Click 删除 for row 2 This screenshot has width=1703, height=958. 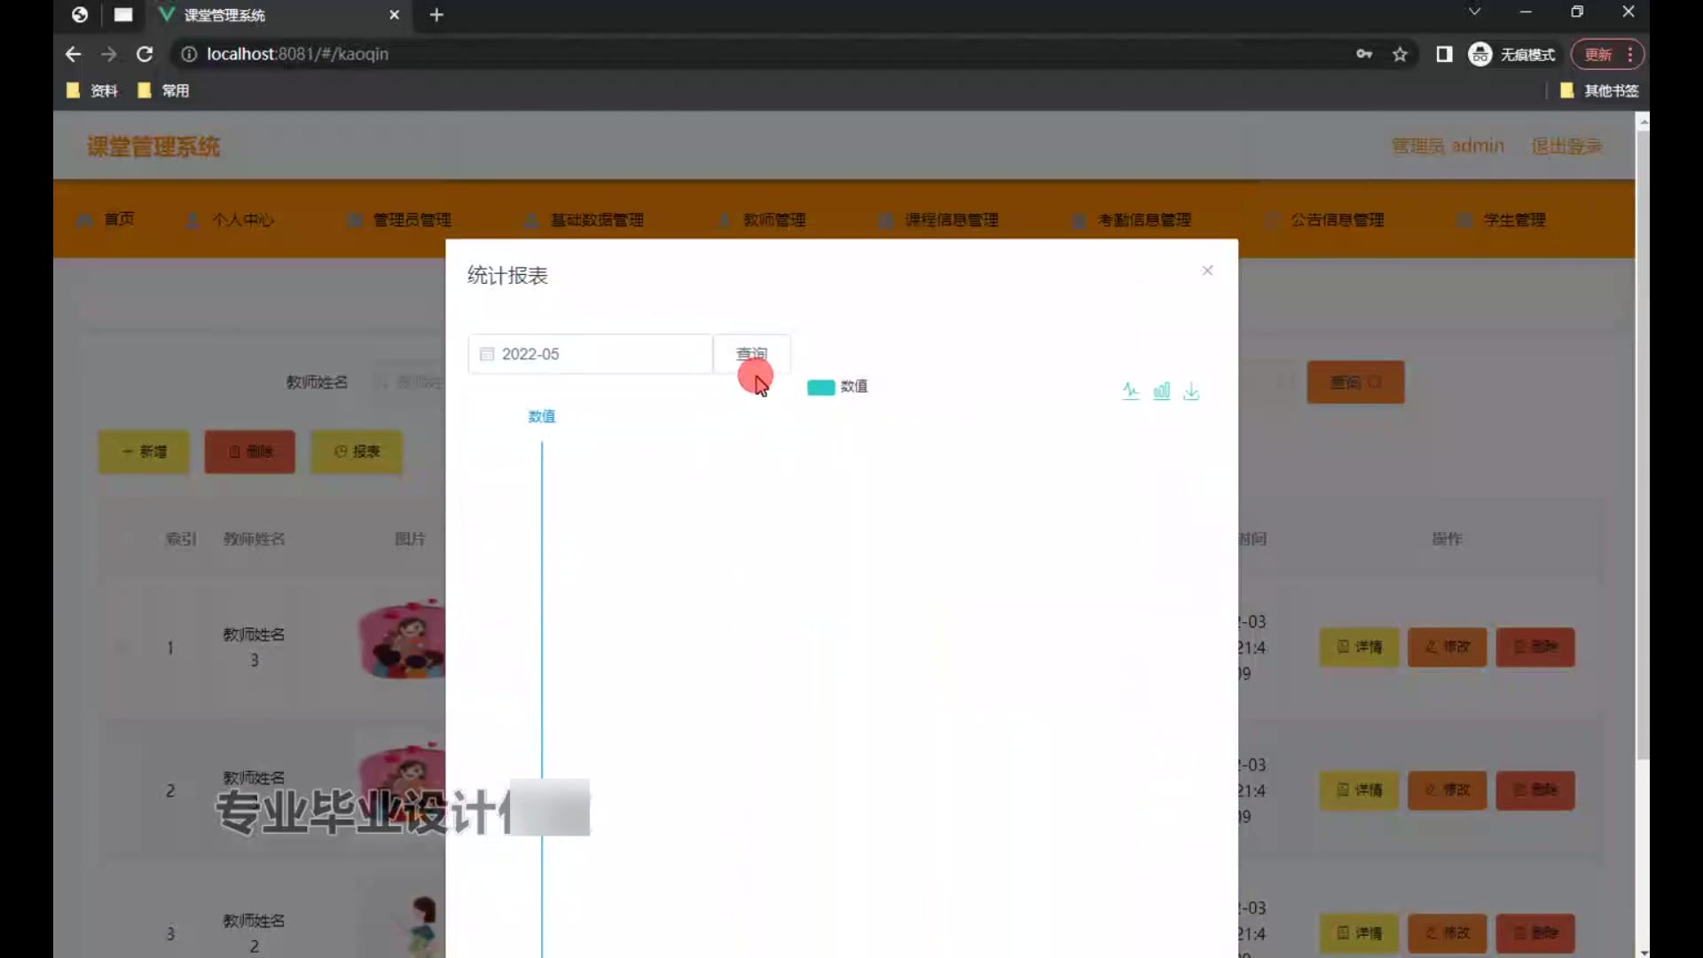[x=1535, y=790]
